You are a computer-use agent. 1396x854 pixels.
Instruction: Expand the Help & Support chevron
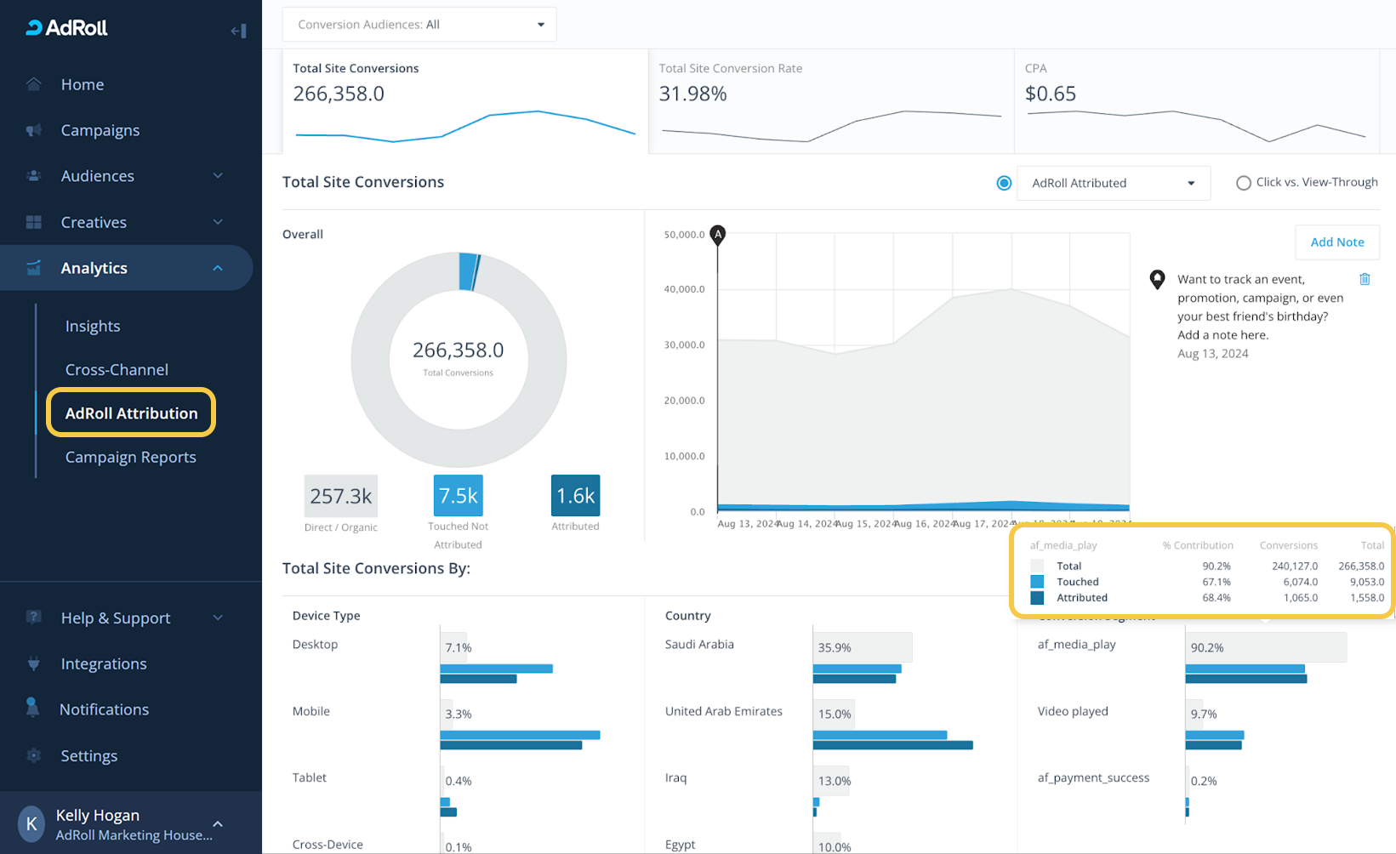(218, 618)
